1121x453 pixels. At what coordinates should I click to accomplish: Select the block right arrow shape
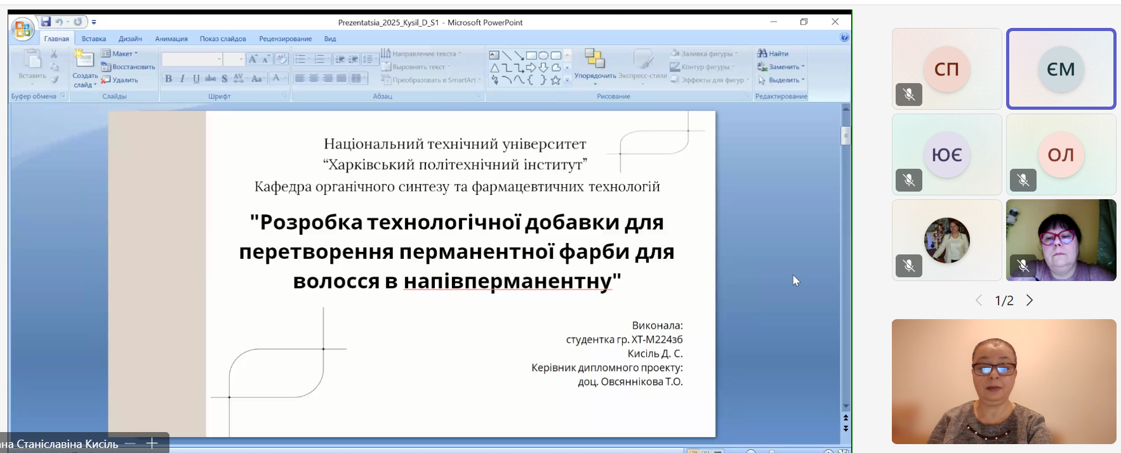click(531, 67)
